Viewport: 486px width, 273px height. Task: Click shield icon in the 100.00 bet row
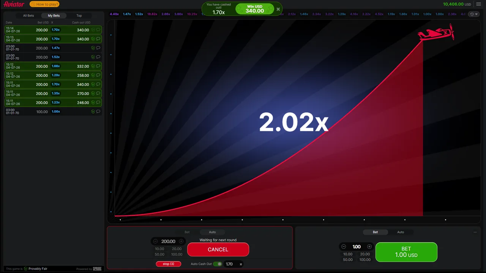[x=93, y=111]
